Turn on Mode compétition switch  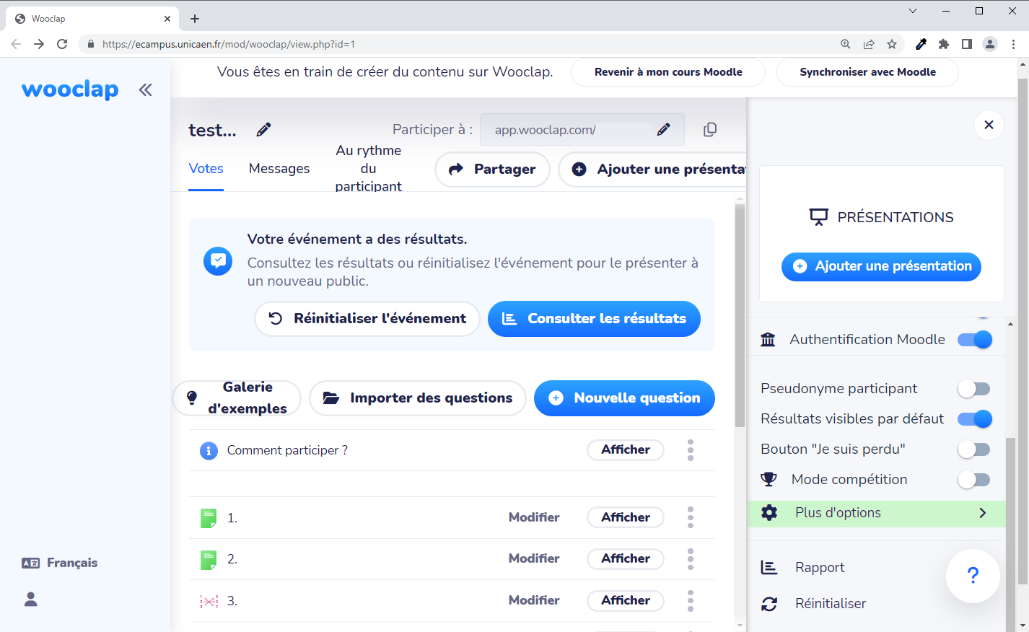point(974,480)
